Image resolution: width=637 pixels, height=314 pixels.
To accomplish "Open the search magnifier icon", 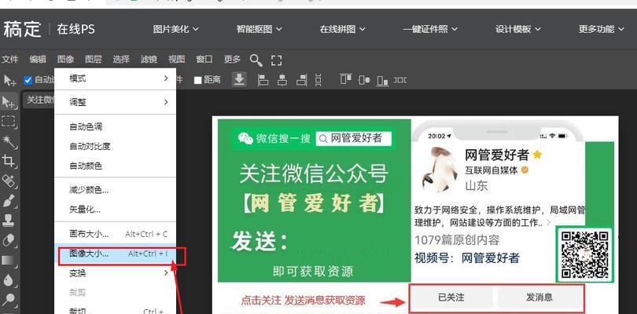I will click(x=256, y=60).
